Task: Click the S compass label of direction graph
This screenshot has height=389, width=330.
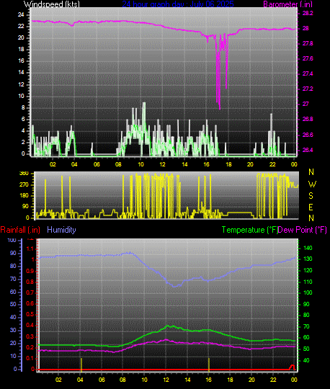Action: (311, 196)
